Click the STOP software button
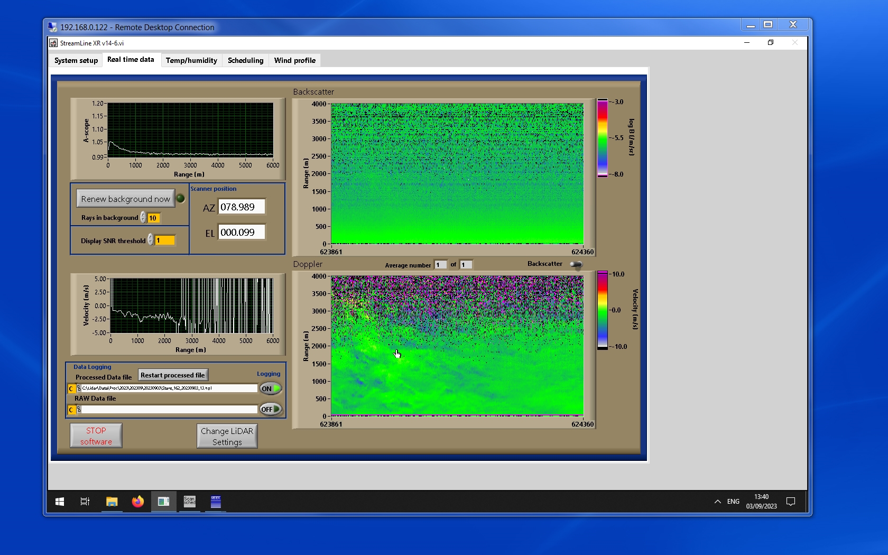The width and height of the screenshot is (888, 555). point(96,436)
